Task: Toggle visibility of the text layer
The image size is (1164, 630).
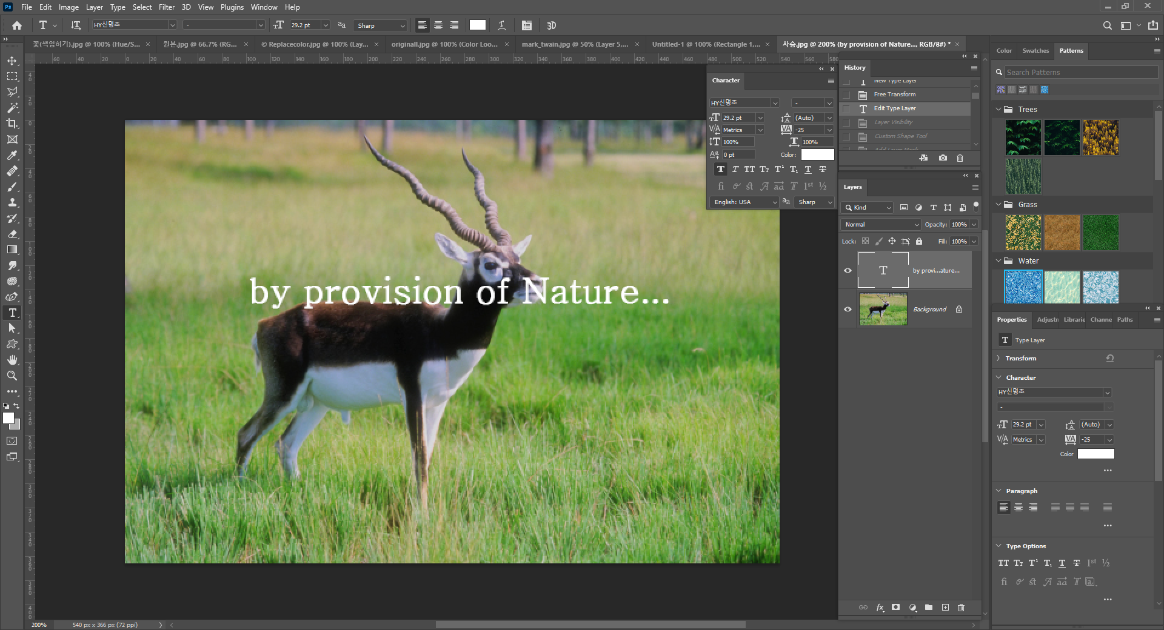Action: coord(848,271)
